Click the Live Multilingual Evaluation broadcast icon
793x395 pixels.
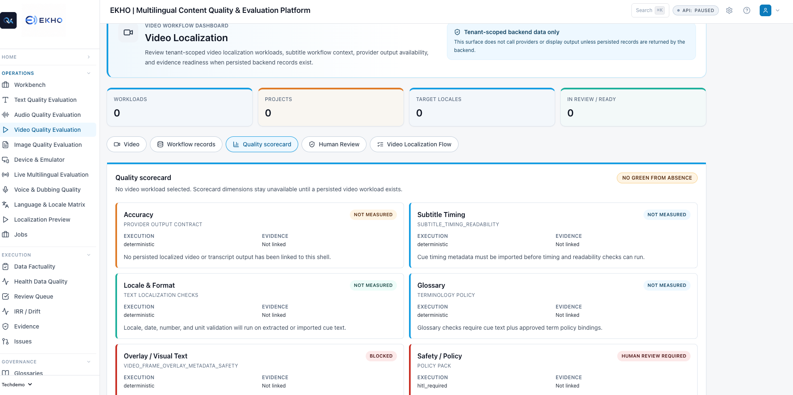[5, 175]
